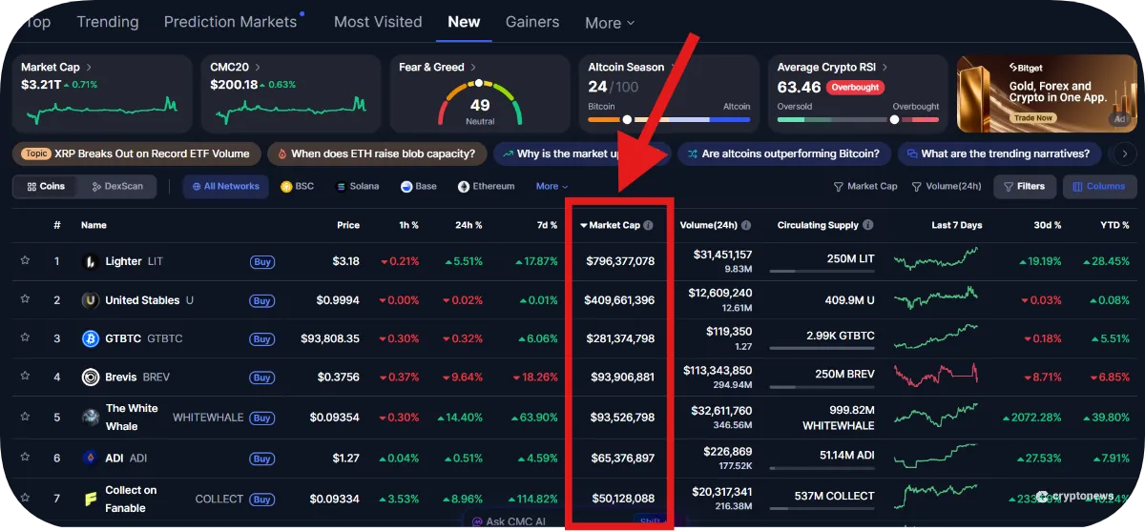This screenshot has height=531, width=1145.
Task: Star United Stables to add to watchlist
Action: pos(25,299)
